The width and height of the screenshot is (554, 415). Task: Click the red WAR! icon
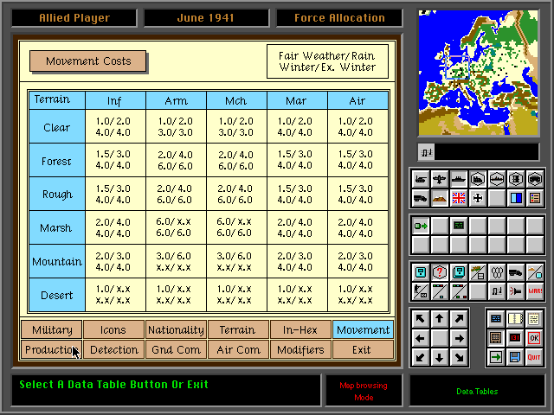tap(535, 291)
